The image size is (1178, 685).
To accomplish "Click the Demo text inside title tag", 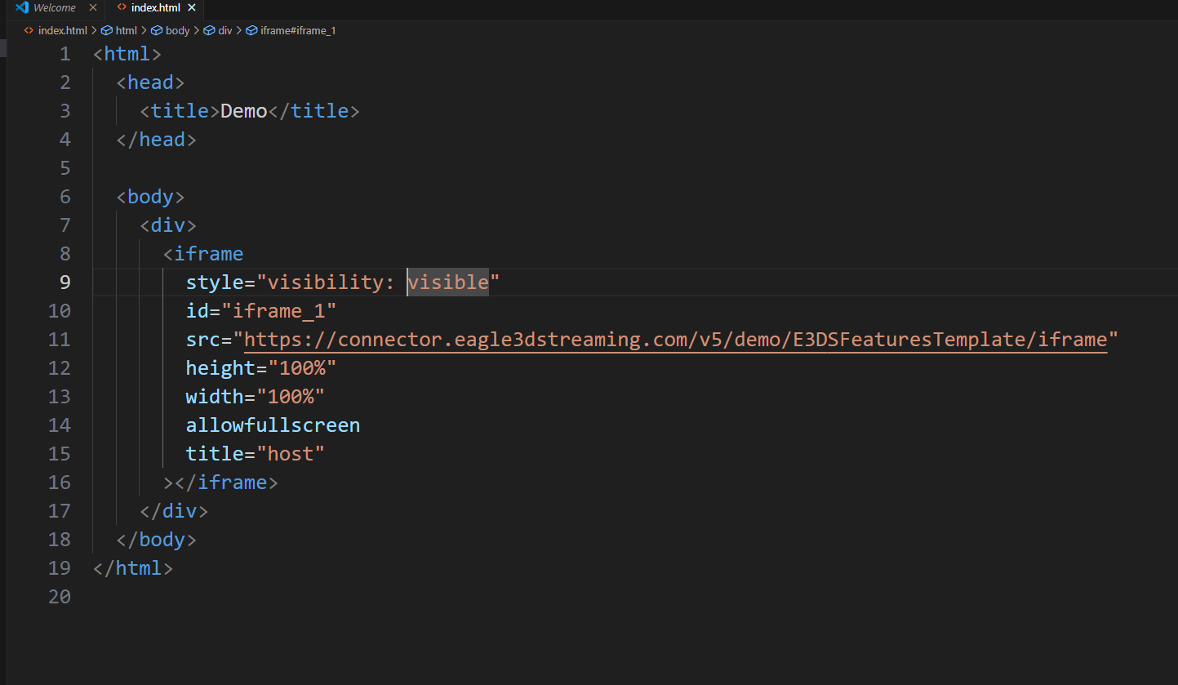I will tap(243, 111).
